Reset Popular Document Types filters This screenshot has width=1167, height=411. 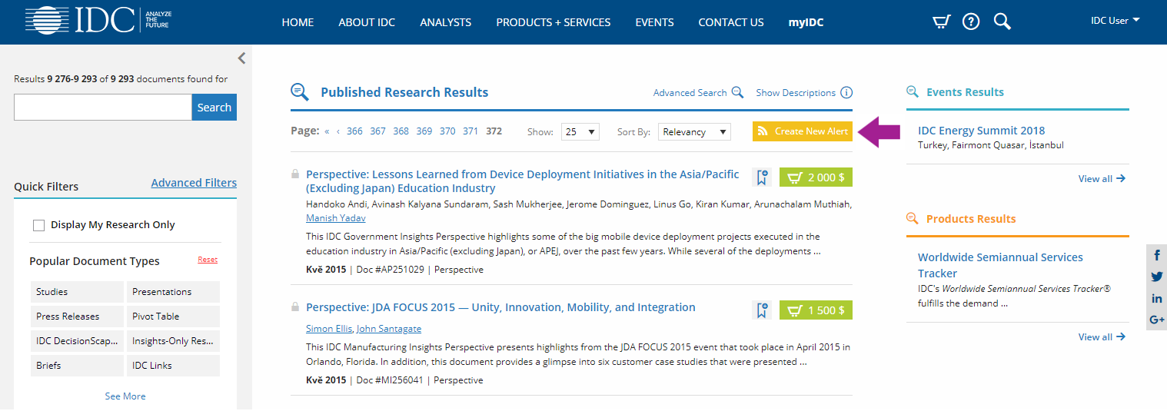click(208, 260)
